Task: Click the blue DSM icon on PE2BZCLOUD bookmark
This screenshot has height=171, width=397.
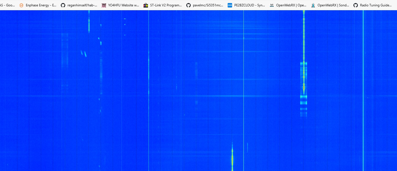Action: (x=229, y=5)
